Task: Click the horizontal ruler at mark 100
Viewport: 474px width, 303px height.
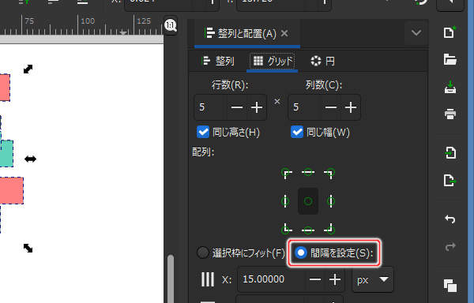Action: pos(78,25)
